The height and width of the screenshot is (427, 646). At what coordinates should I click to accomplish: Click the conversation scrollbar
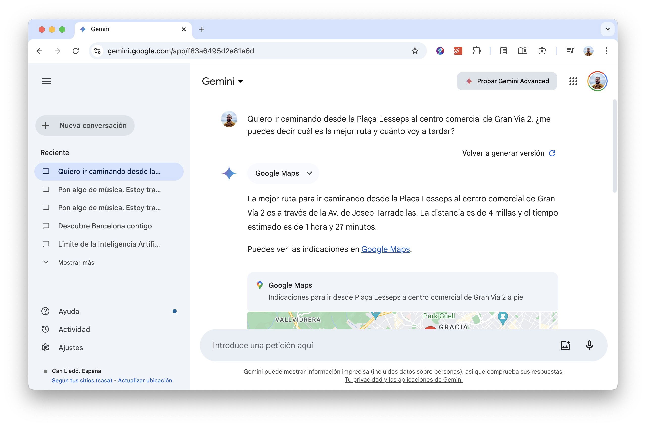(x=614, y=146)
